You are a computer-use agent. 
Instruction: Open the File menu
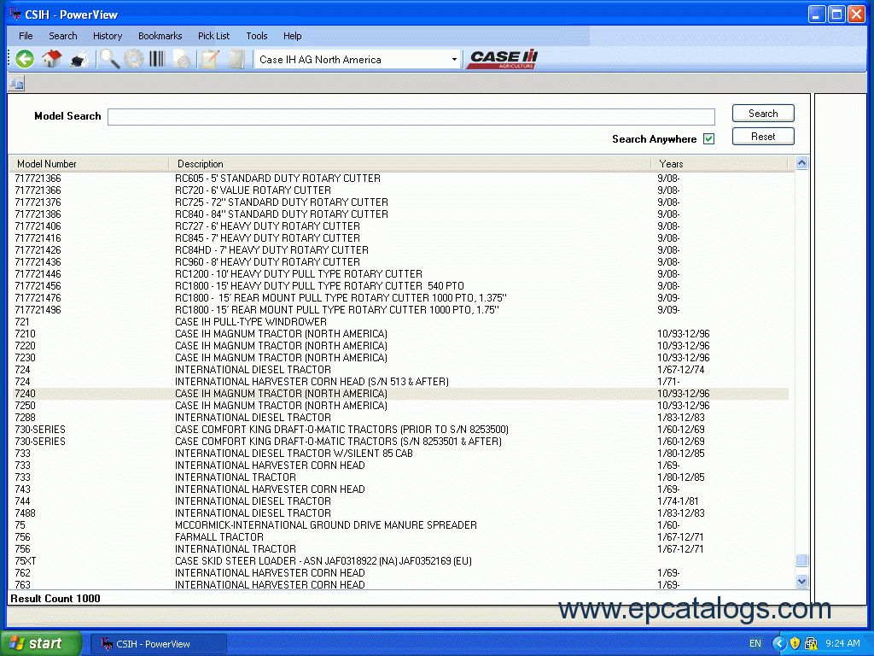pos(26,36)
